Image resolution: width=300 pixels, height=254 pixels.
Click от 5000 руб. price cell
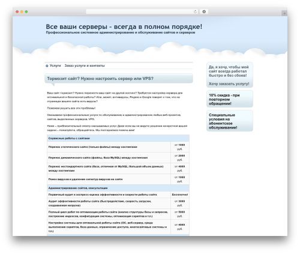click(x=180, y=214)
